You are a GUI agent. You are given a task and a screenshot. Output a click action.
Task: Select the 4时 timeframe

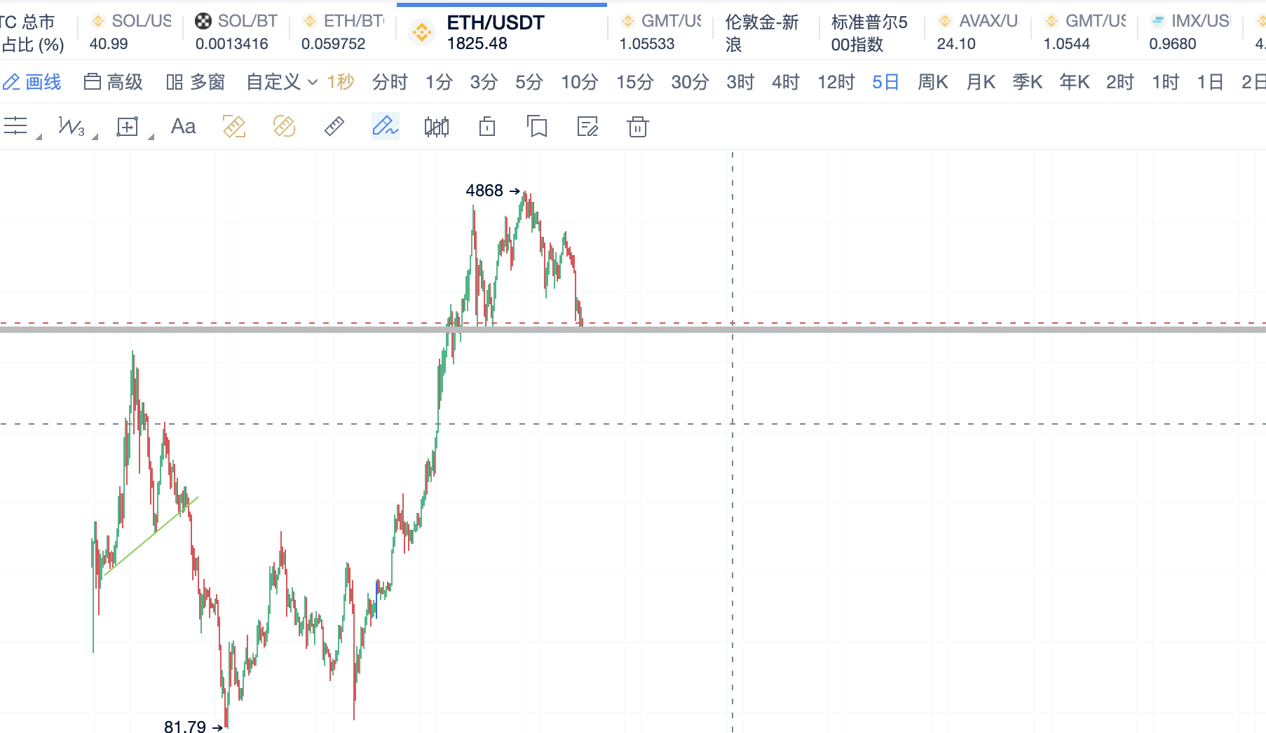coord(786,82)
